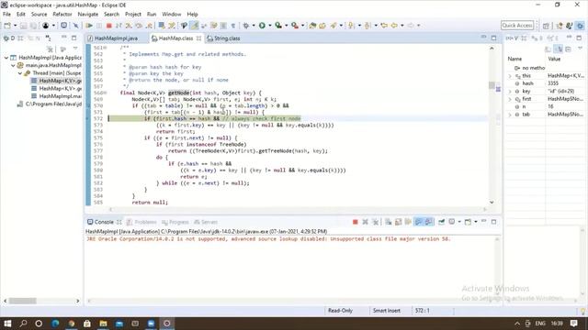588x330 pixels.
Task: Collapse the main.java.HashMapImpl debug target node
Action: click(13, 65)
